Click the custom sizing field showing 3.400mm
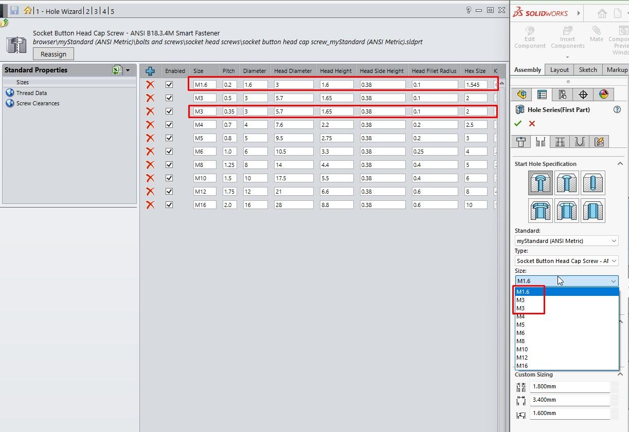Image resolution: width=629 pixels, height=432 pixels. coord(570,400)
